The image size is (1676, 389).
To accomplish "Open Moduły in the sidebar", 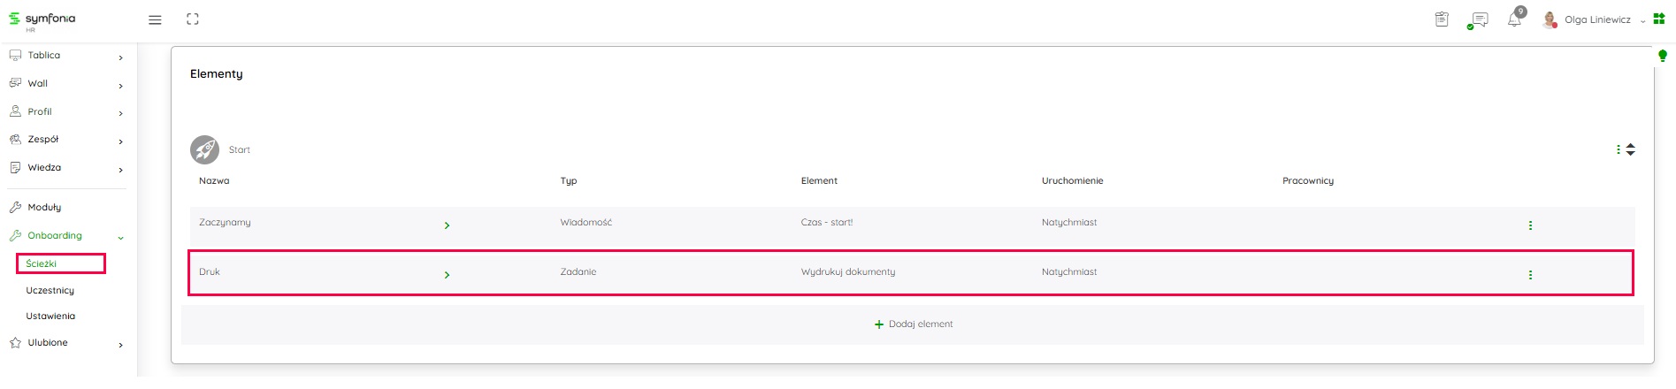I will [44, 208].
